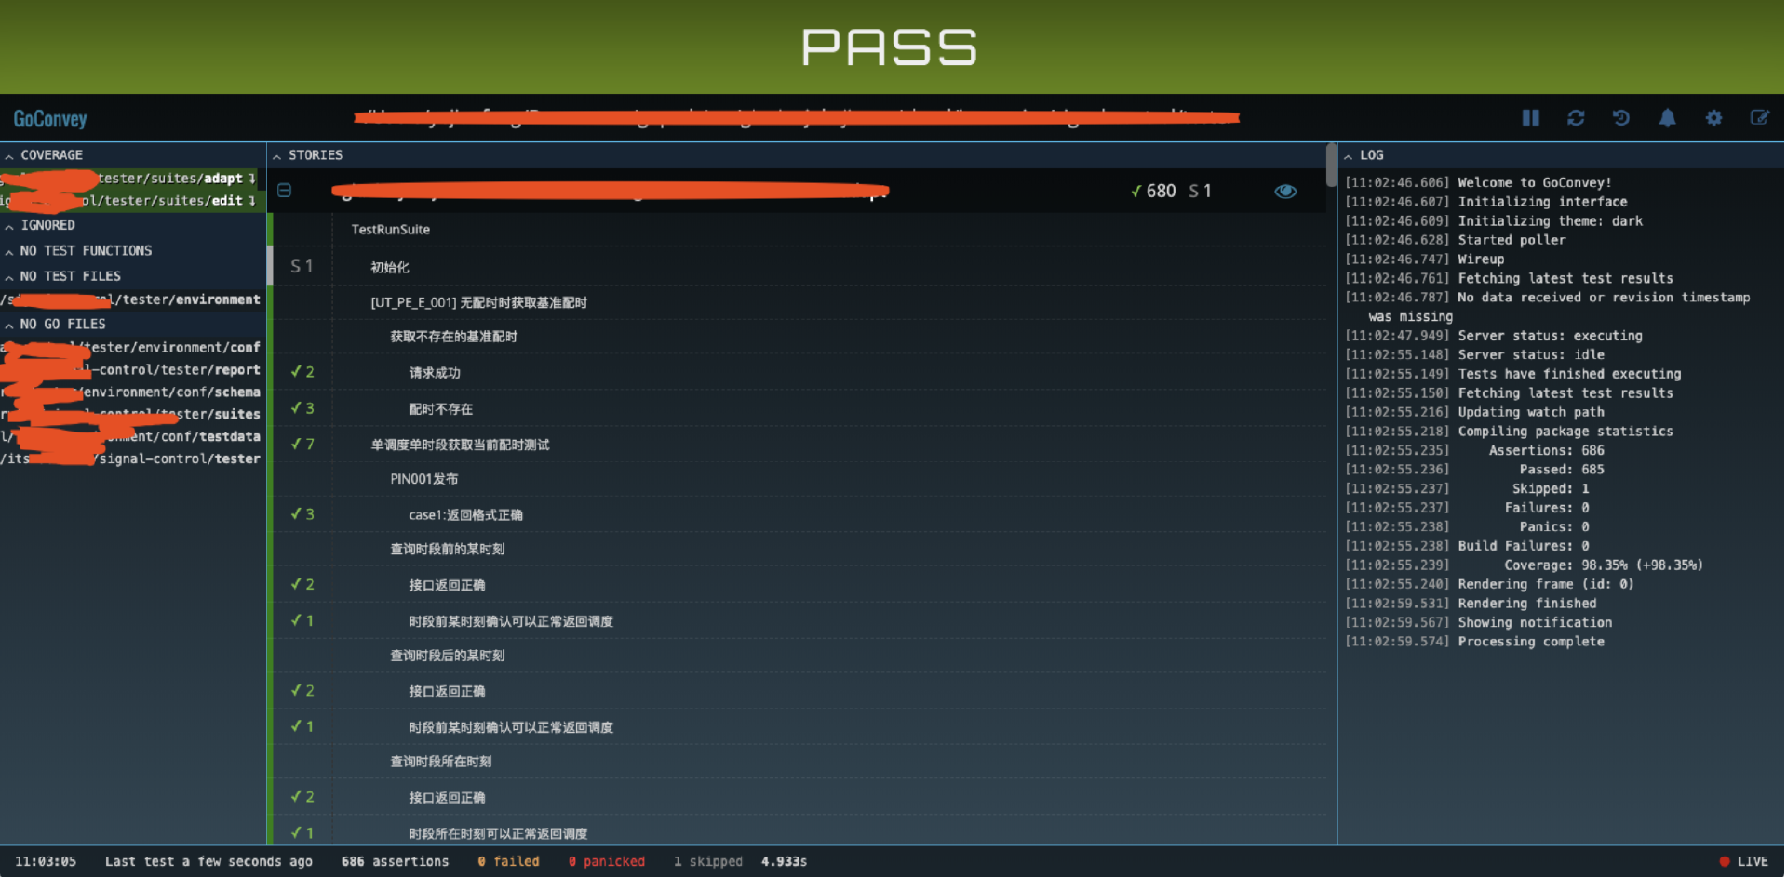The image size is (1787, 877).
Task: Click the TestRunSuite story row
Action: [799, 230]
